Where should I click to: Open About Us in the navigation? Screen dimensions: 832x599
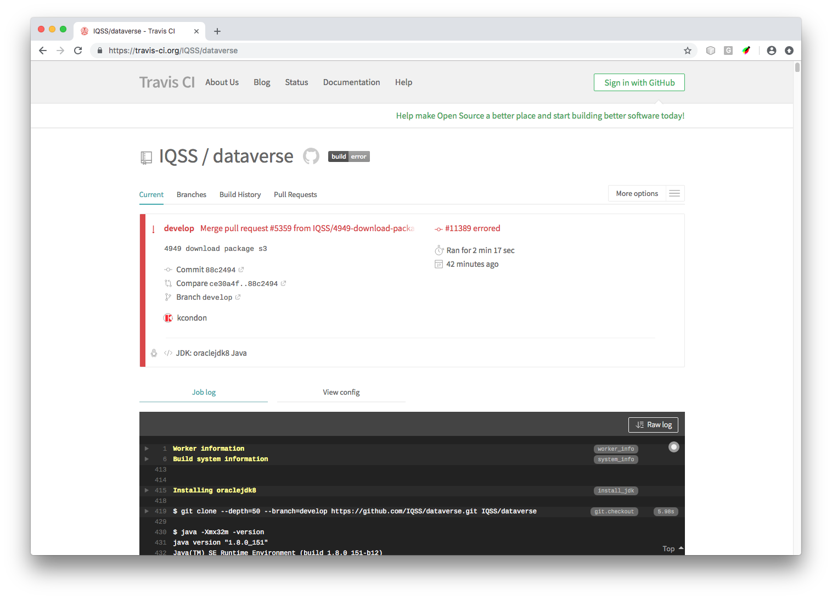222,82
